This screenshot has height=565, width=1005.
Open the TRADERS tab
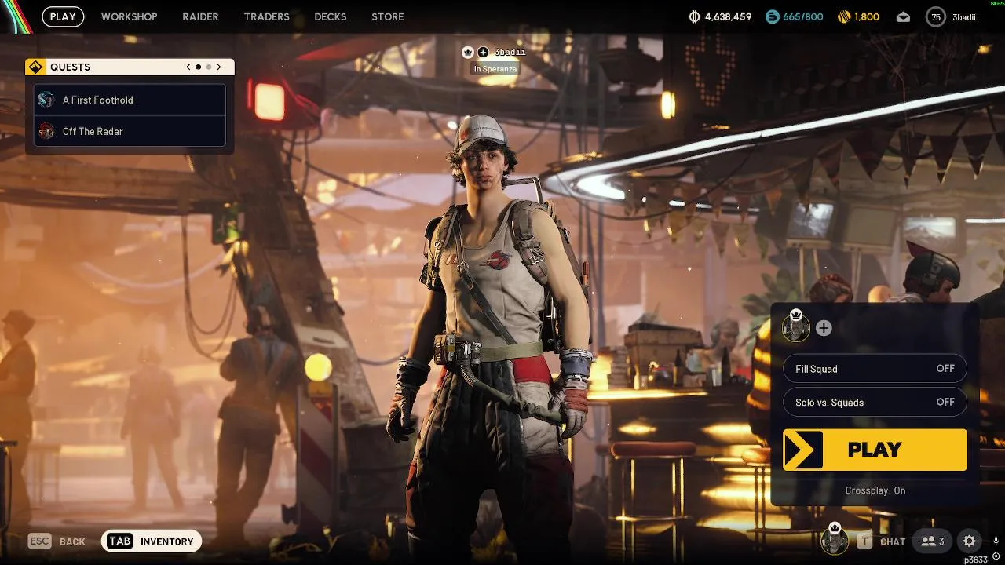pyautogui.click(x=266, y=16)
